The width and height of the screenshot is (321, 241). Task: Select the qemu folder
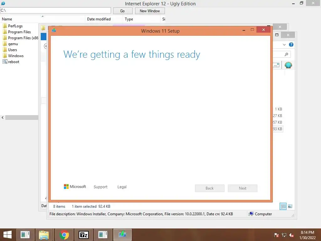(13, 44)
